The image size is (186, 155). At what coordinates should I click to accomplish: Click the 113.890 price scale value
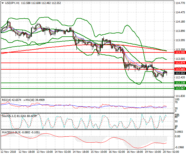(x=180, y=31)
